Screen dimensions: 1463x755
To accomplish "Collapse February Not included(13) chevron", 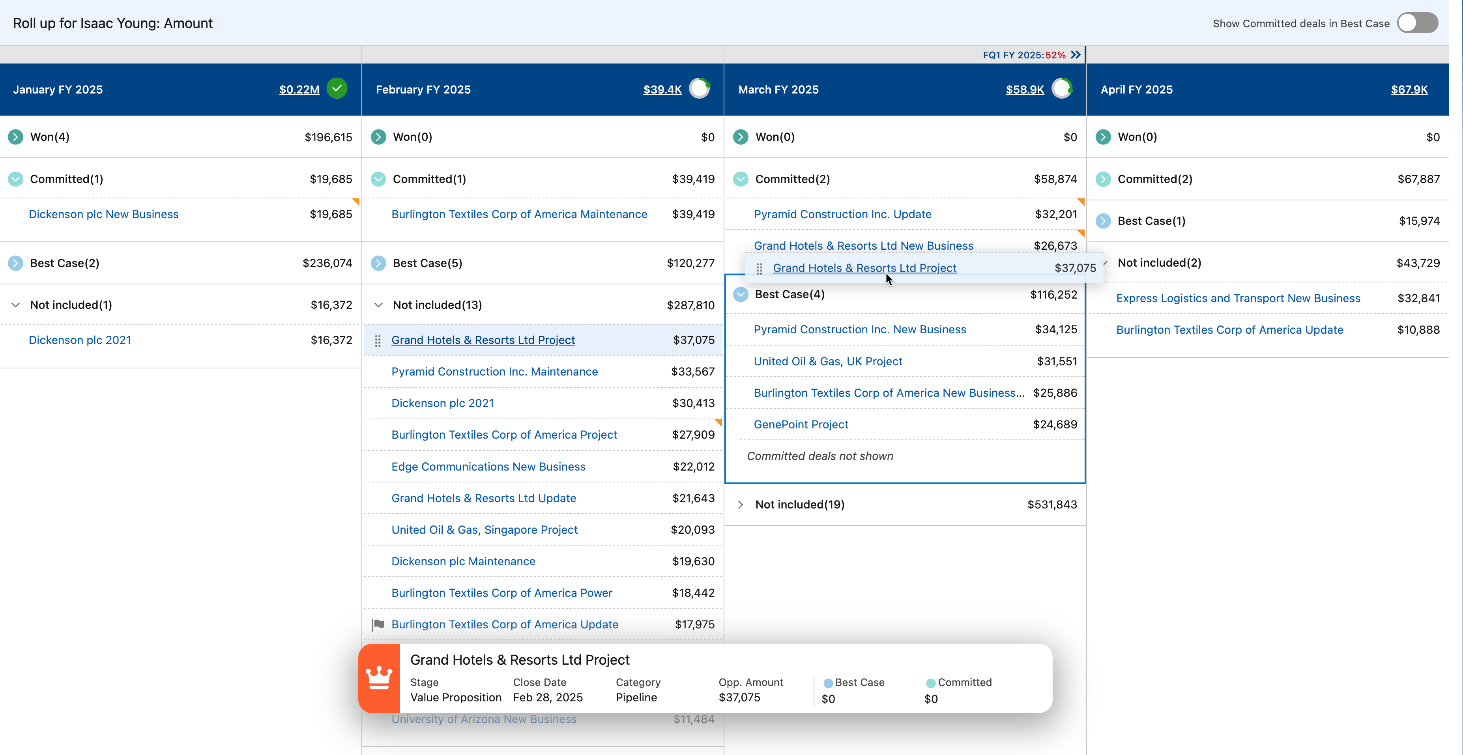I will click(378, 305).
